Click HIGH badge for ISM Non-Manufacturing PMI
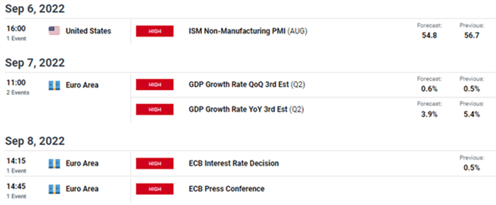 tap(155, 31)
